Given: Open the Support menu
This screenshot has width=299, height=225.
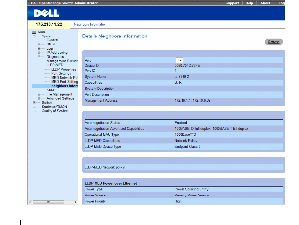Looking at the screenshot, I should (x=232, y=3).
